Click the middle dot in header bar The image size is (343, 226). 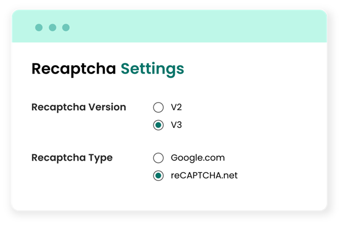coord(52,27)
